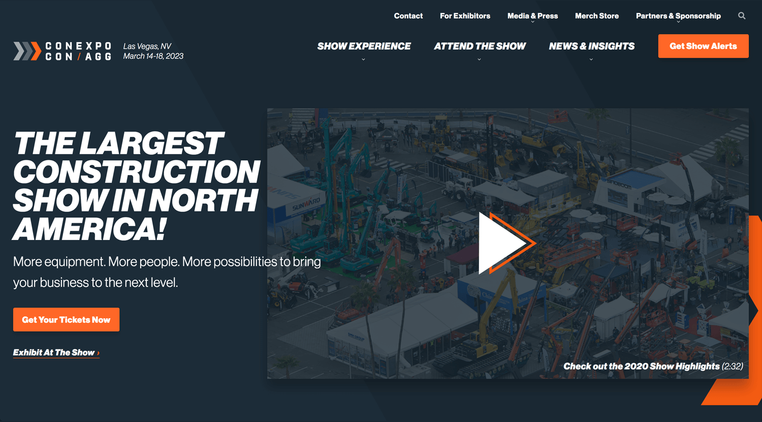Click the search magnifier icon
The width and height of the screenshot is (762, 422).
[742, 16]
